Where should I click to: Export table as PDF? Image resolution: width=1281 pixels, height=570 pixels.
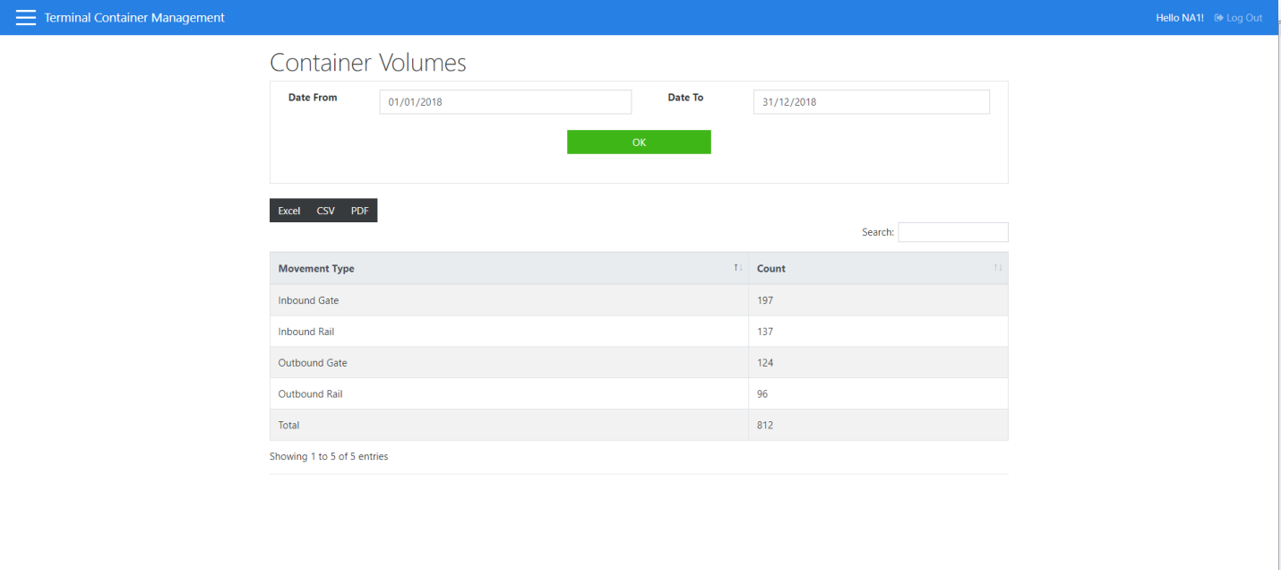pos(359,211)
